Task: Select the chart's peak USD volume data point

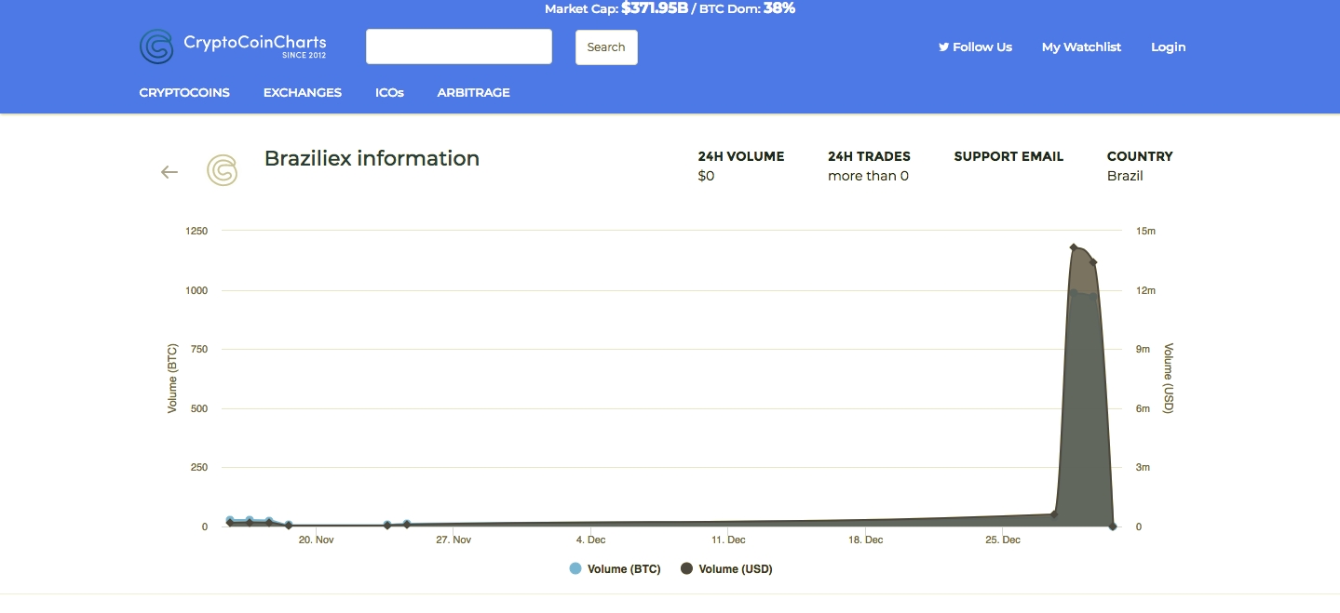Action: pos(1074,247)
